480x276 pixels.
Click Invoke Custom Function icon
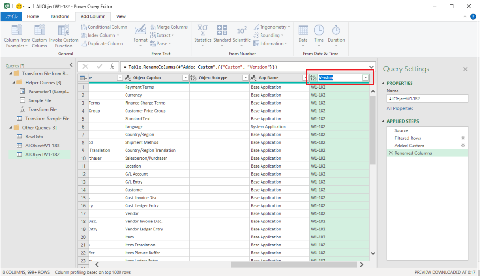[x=64, y=30]
